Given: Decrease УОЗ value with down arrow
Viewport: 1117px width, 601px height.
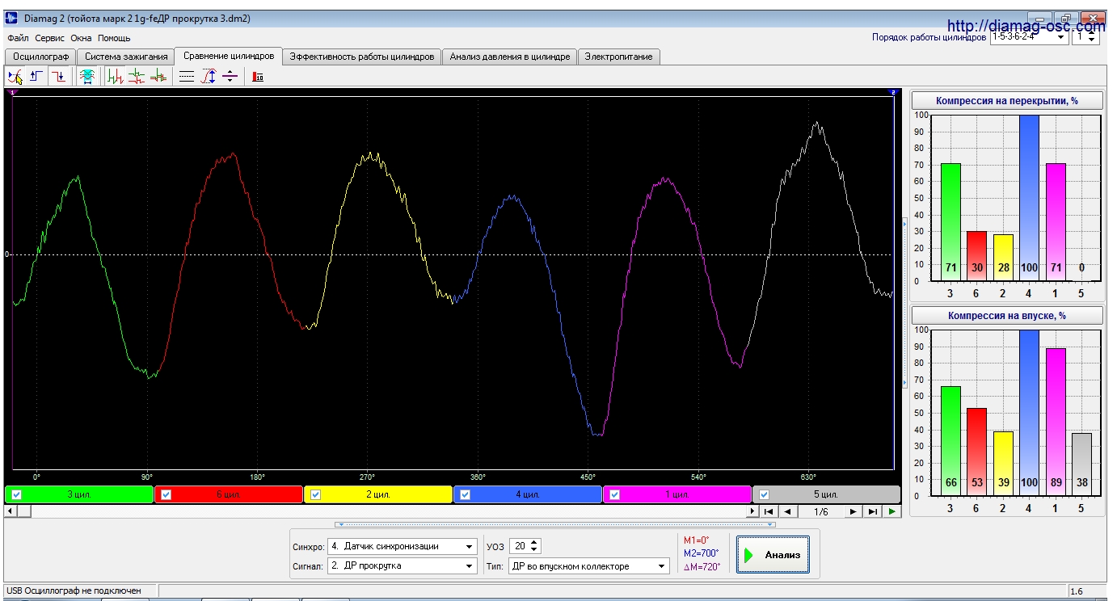Looking at the screenshot, I should coord(535,550).
